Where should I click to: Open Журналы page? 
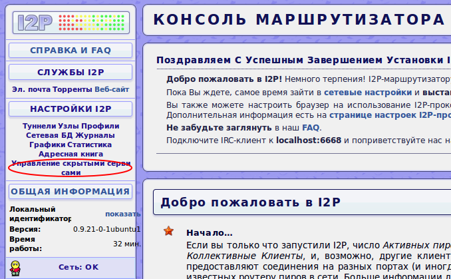click(95, 135)
